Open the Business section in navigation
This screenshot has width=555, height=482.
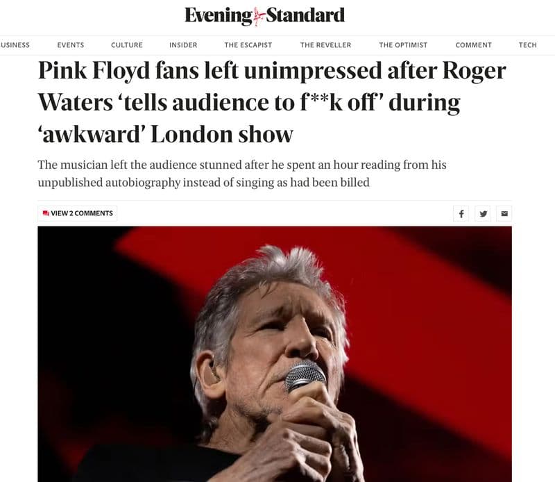coord(15,45)
